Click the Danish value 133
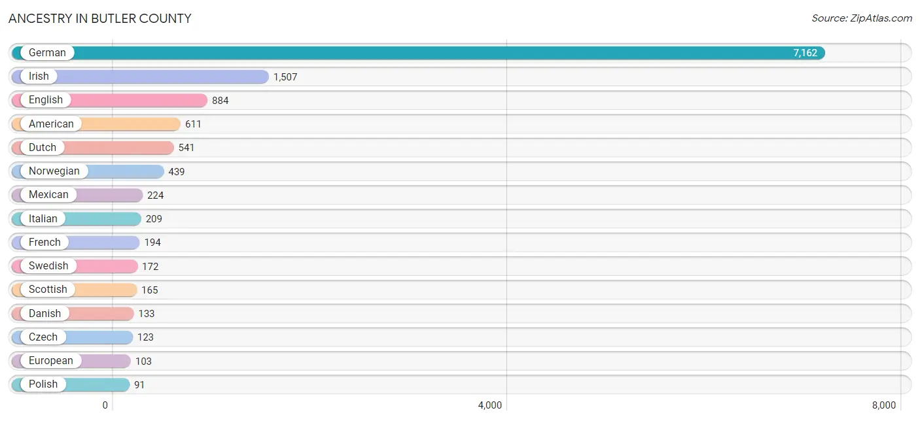 [147, 314]
